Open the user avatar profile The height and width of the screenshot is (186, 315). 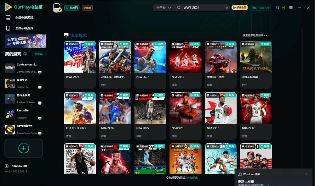click(57, 8)
